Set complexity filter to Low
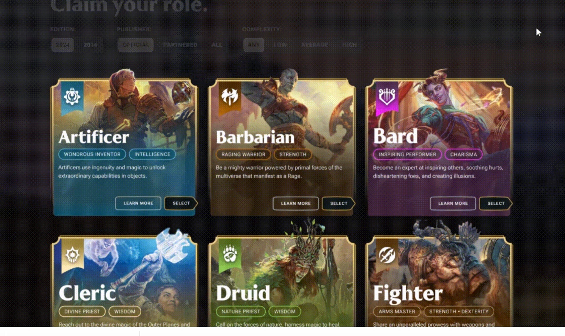Image resolution: width=565 pixels, height=336 pixels. 280,45
